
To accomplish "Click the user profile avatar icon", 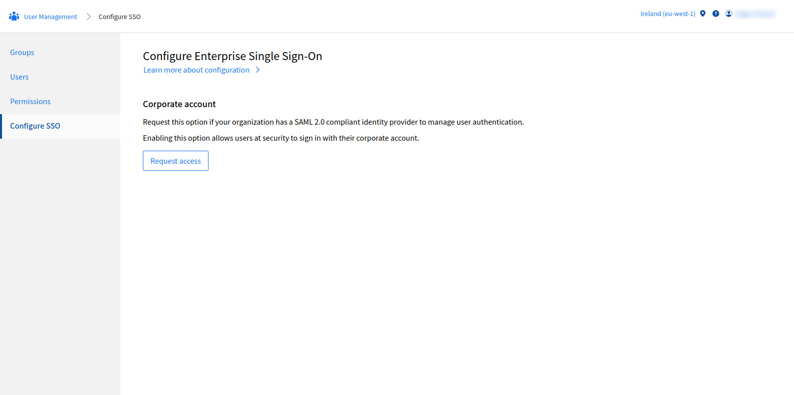I will pos(729,14).
